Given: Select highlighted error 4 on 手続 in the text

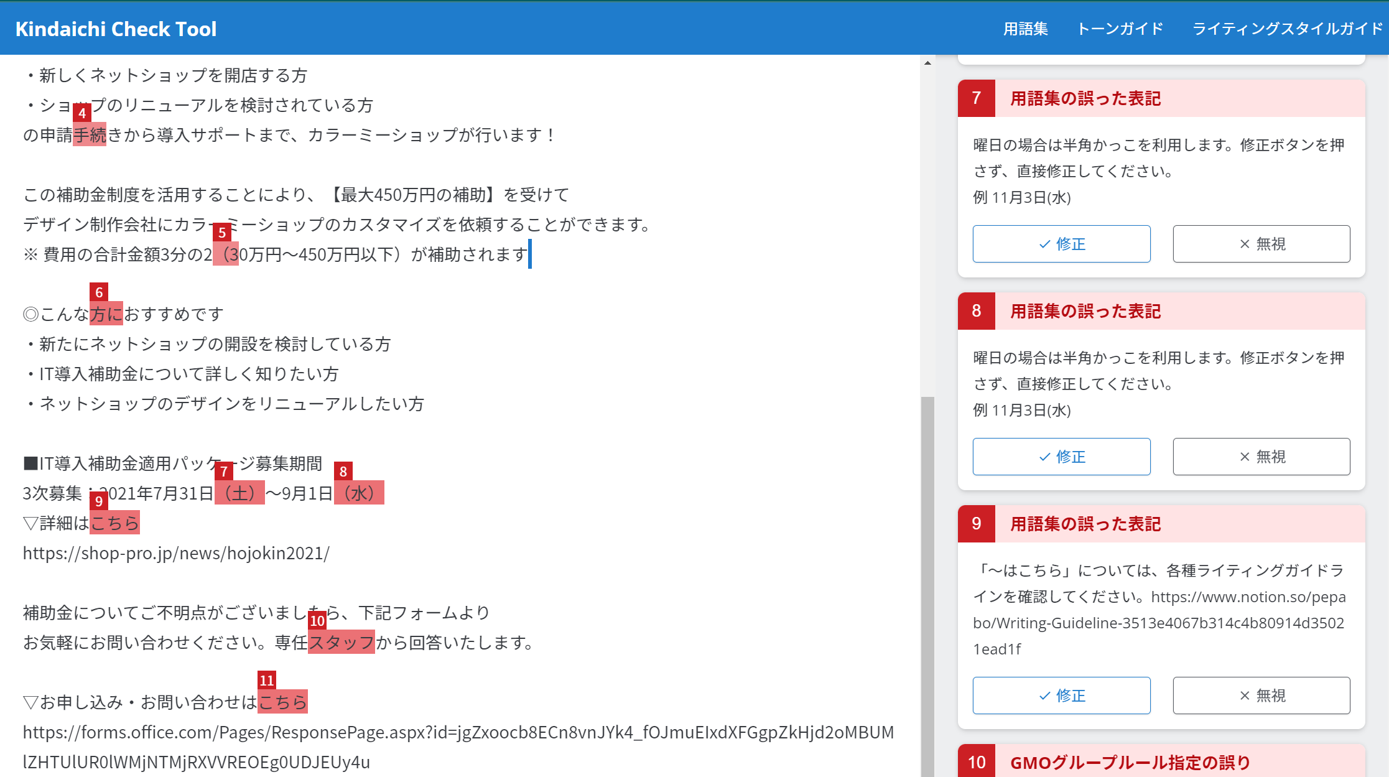Looking at the screenshot, I should pos(90,133).
